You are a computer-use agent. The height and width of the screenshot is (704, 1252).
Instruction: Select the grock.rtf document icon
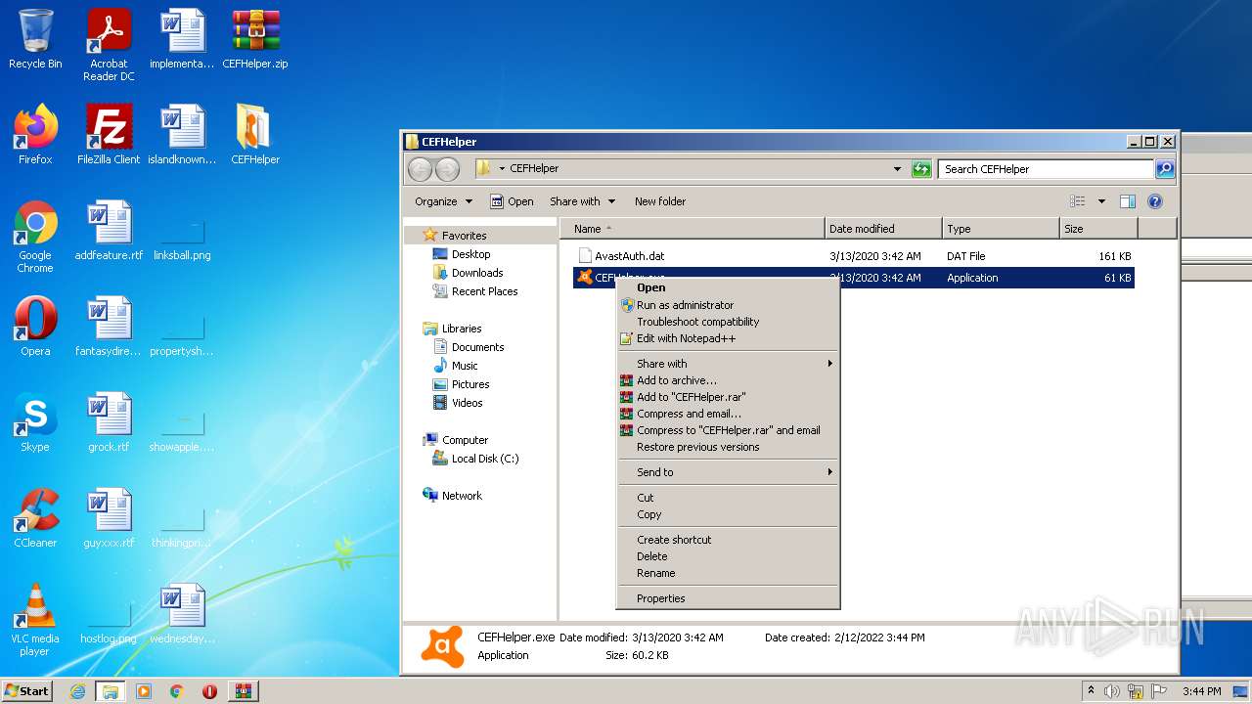click(109, 422)
